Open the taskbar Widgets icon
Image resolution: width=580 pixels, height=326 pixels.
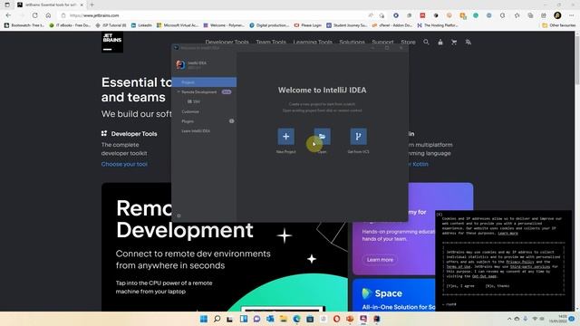244,319
